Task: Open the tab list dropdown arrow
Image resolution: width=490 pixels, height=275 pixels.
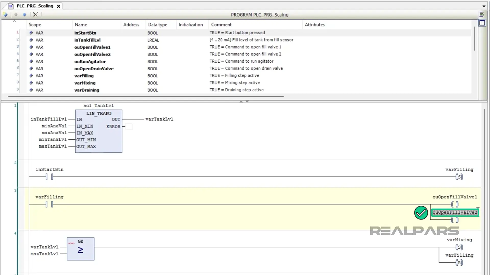Action: (x=484, y=6)
